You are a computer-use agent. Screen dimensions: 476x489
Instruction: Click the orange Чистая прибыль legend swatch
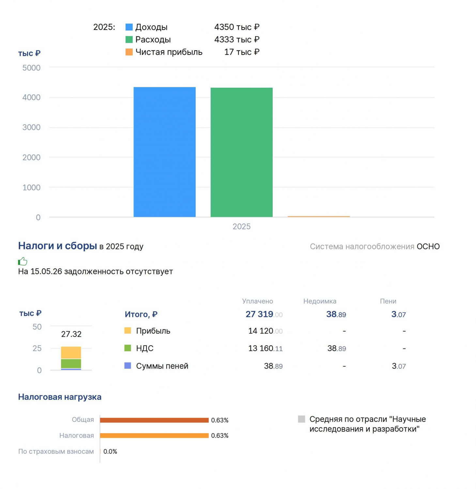[x=129, y=52]
